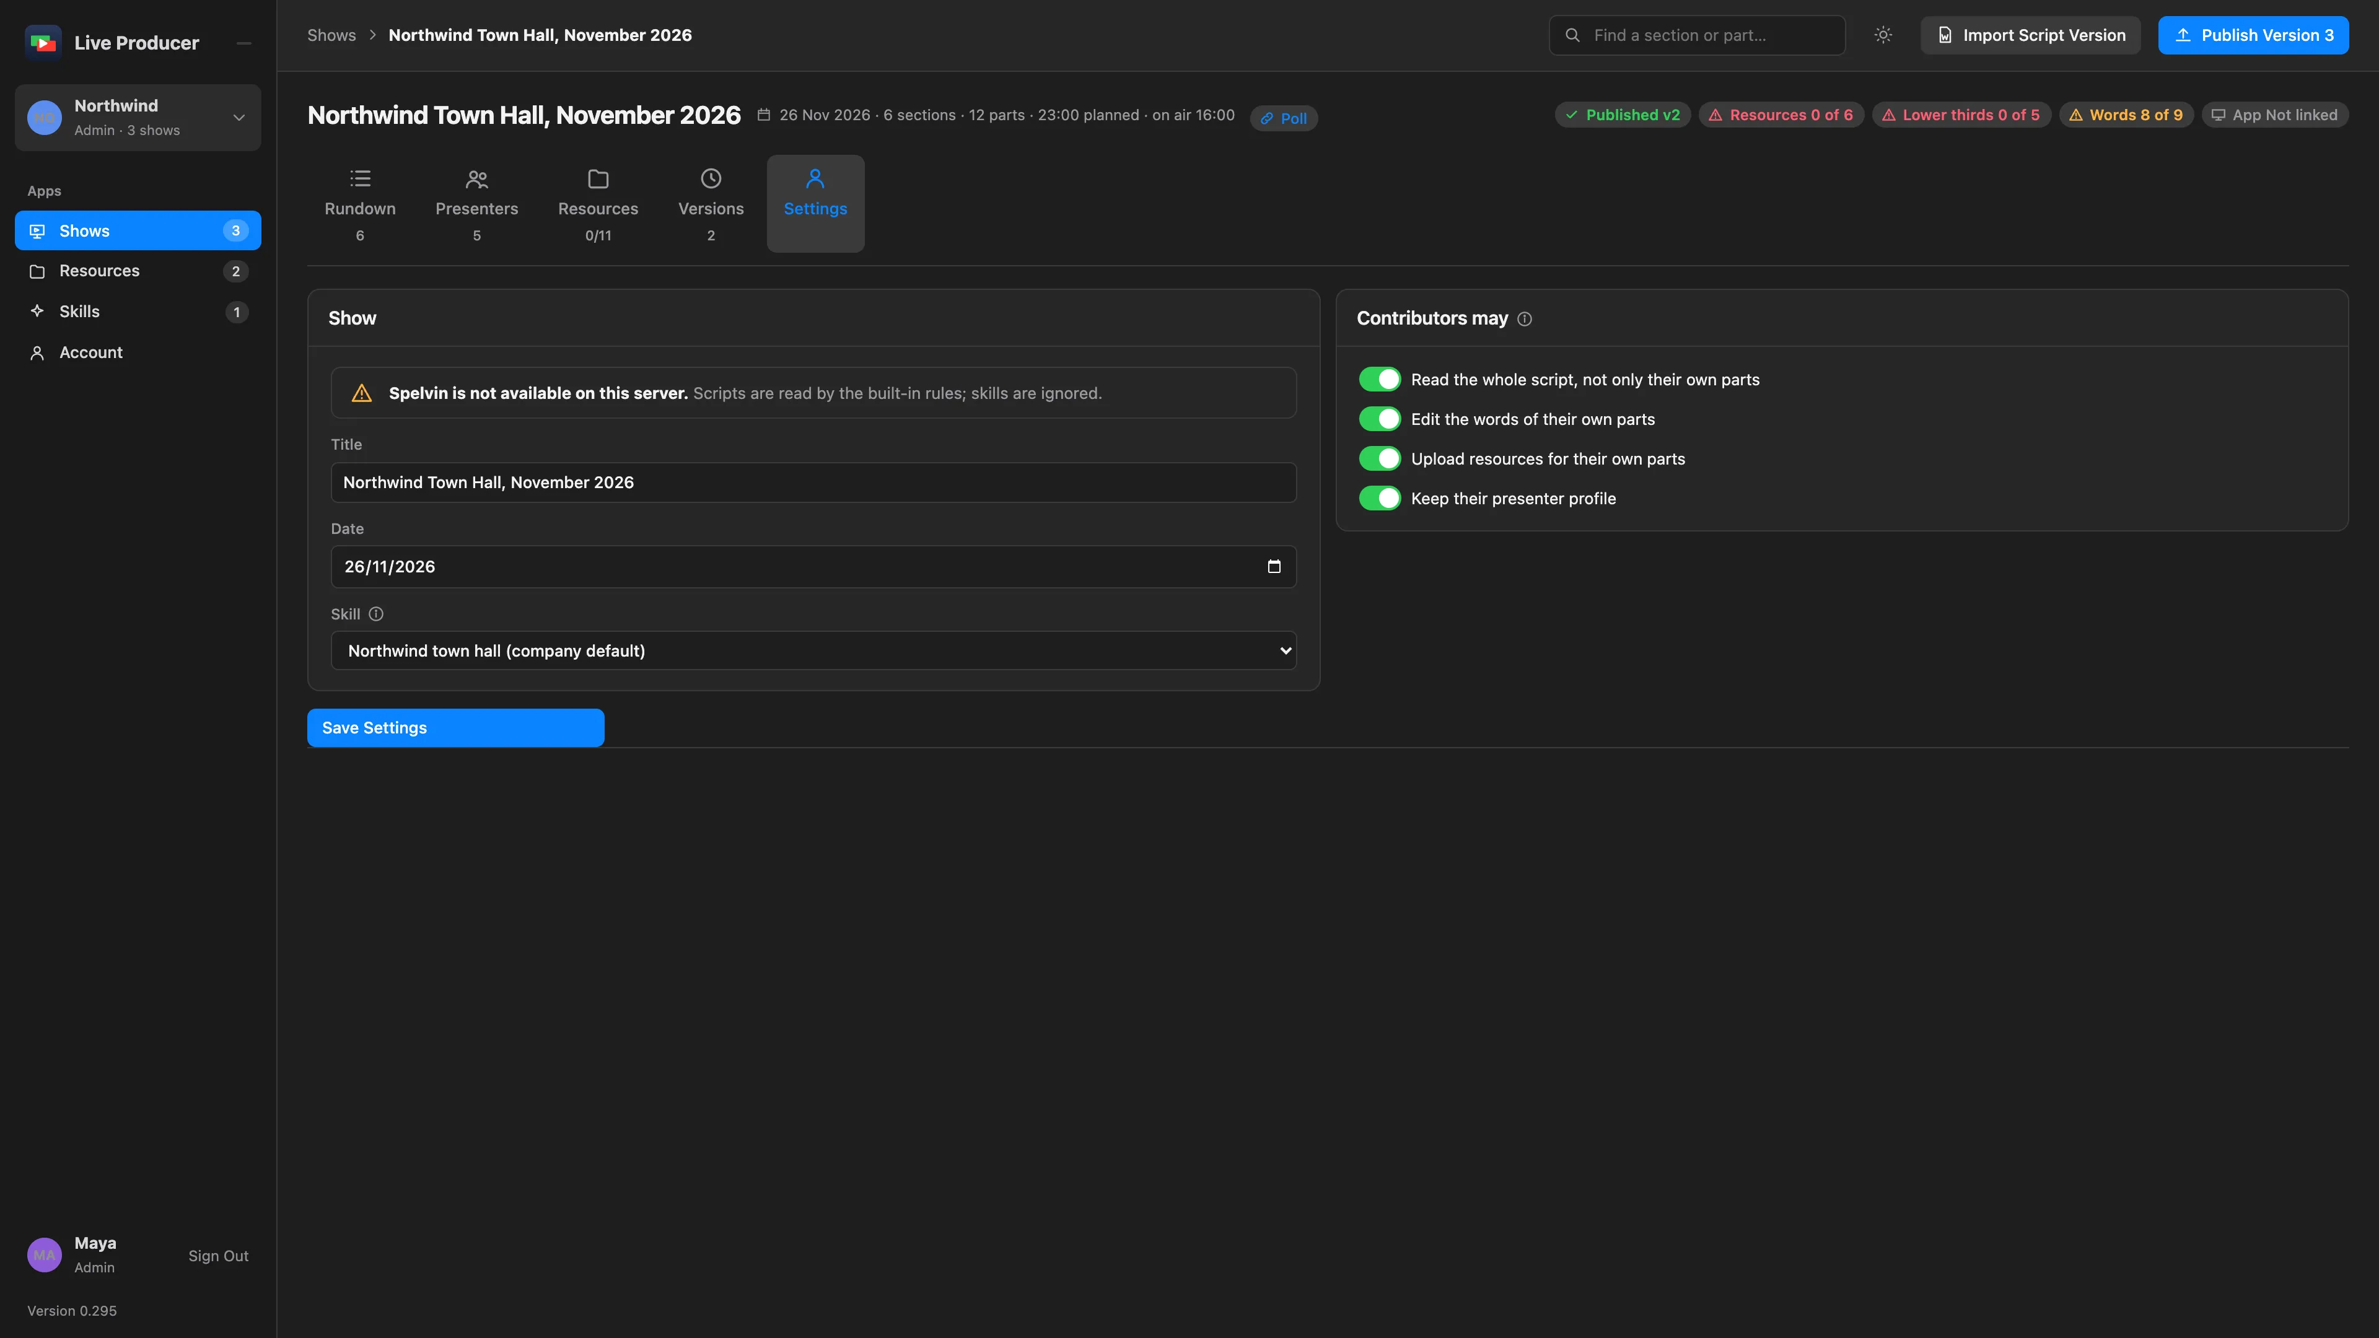Focus the Find a section or part search box

(1696, 35)
